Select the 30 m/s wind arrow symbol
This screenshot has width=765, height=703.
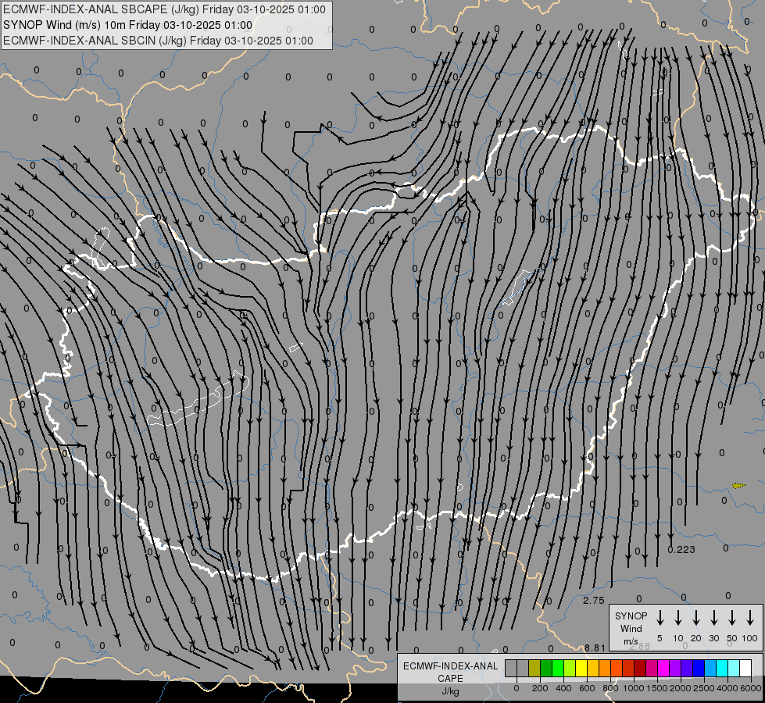714,619
